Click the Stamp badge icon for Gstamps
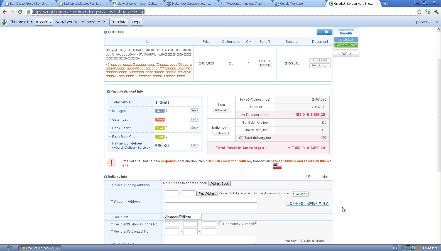The width and height of the screenshot is (441, 251). pos(160,120)
